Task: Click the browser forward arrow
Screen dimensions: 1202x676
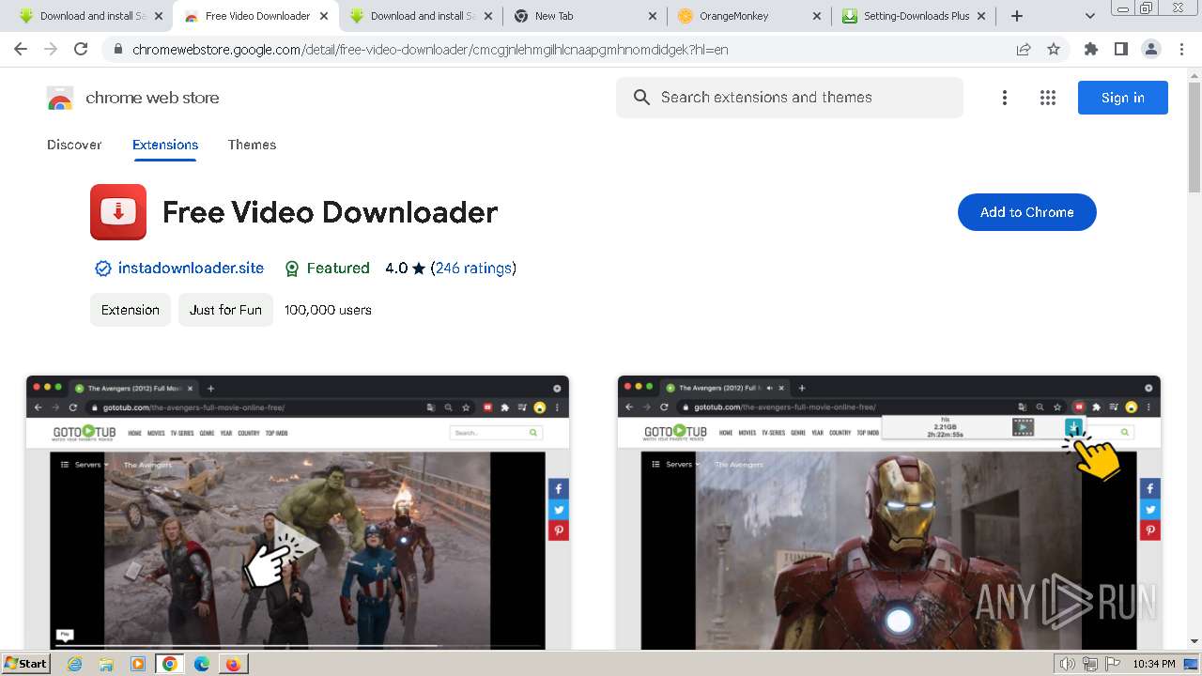Action: pos(51,49)
